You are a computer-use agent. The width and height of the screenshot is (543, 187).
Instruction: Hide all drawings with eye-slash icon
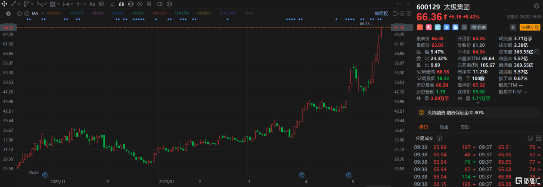[x=140, y=4]
